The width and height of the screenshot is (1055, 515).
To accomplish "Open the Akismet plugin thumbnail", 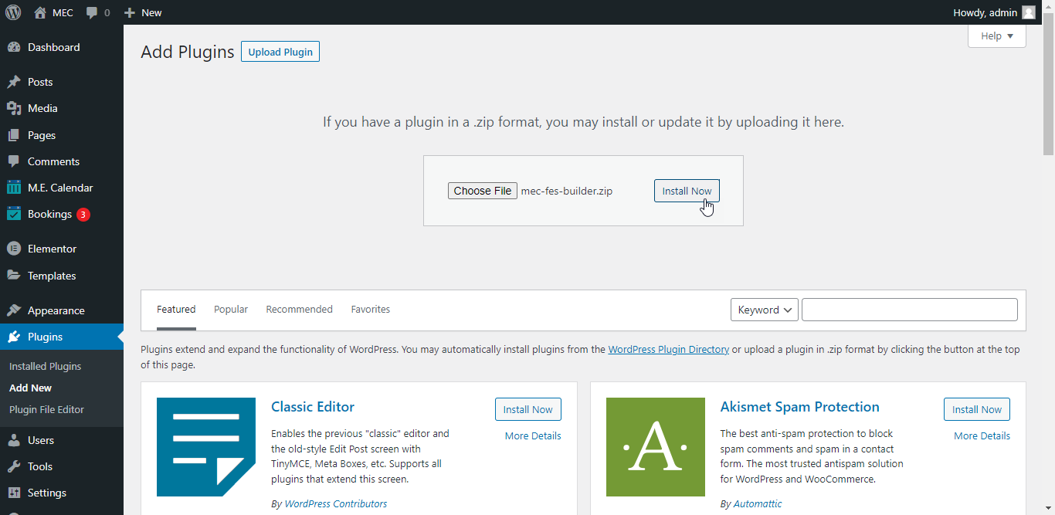I will pyautogui.click(x=656, y=447).
